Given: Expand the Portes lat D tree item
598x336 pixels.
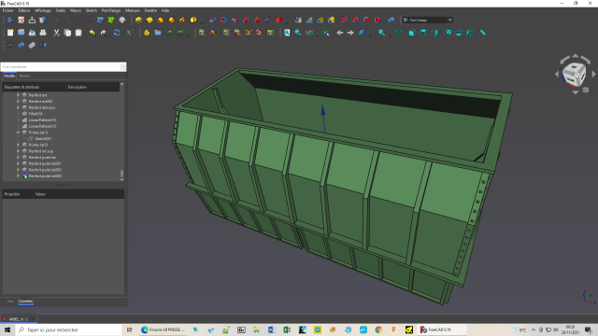Looking at the screenshot, I should pyautogui.click(x=18, y=145).
